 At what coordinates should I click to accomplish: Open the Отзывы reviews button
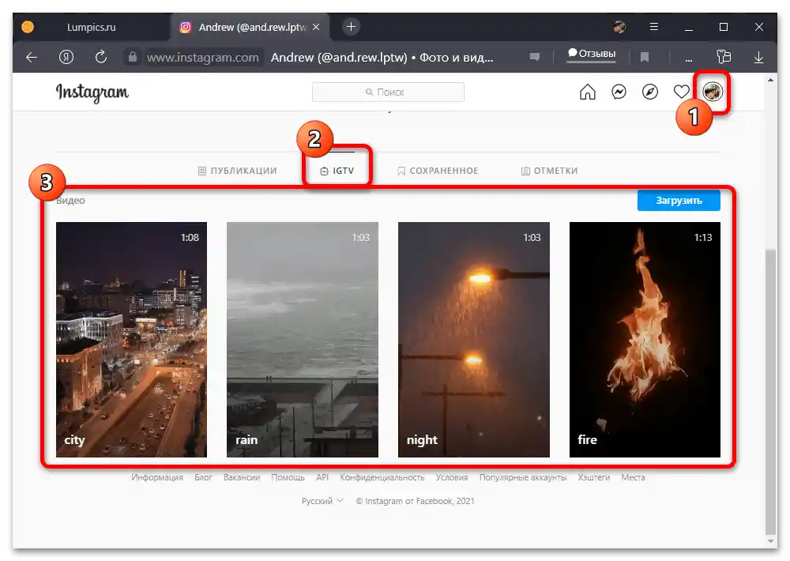592,54
